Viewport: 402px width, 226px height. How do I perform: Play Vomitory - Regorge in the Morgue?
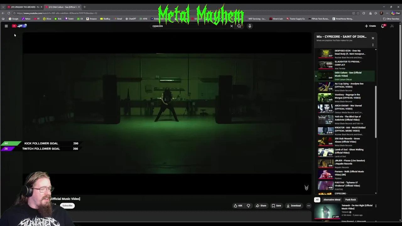click(x=345, y=98)
